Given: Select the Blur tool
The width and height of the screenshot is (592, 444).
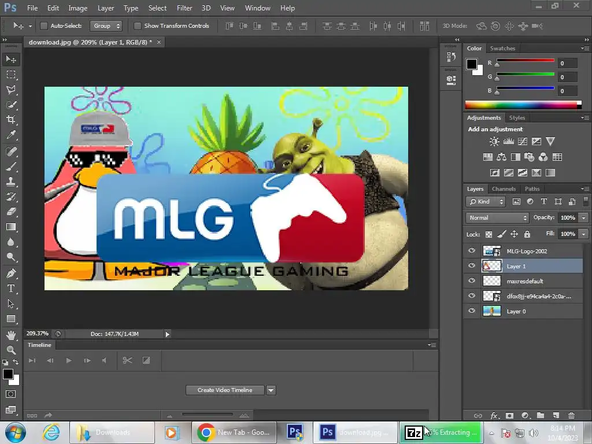Looking at the screenshot, I should 11,242.
